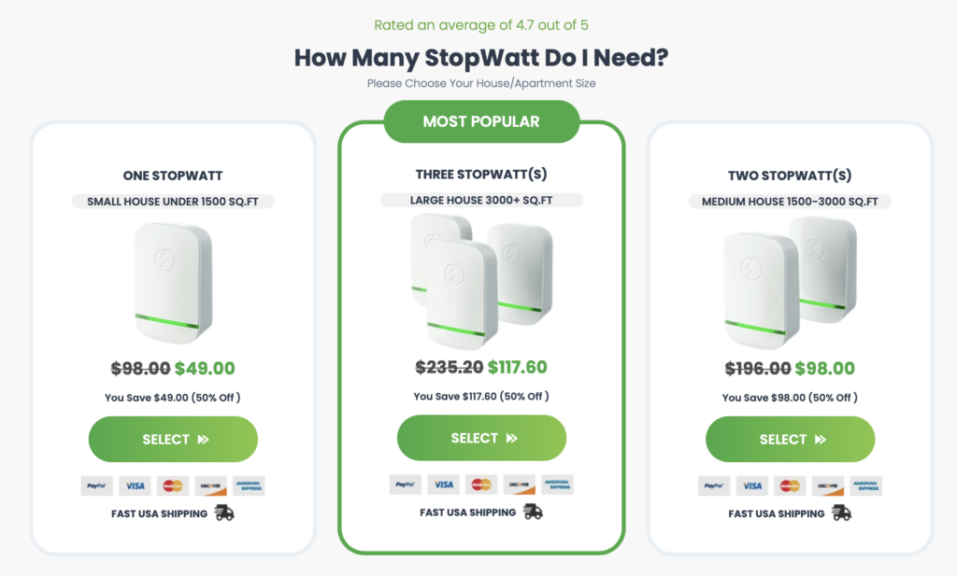Click Small House Under 1500 SQ.FT label
The image size is (957, 576).
tap(173, 201)
